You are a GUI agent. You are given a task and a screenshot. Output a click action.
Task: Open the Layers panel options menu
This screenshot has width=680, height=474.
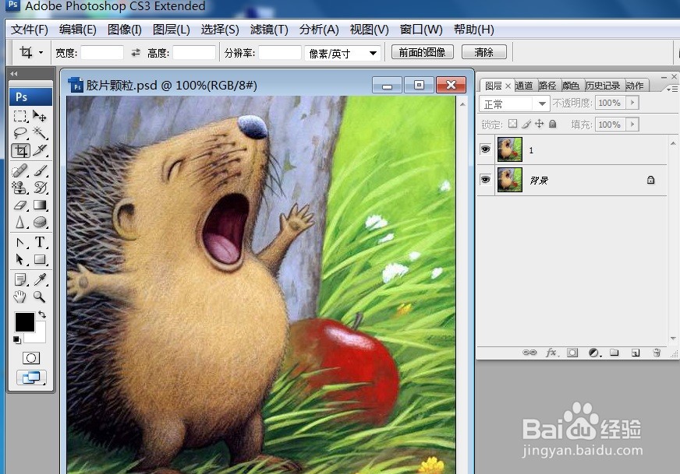click(671, 89)
